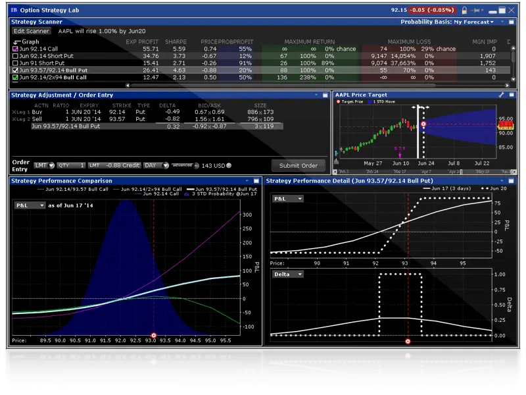Maximize the AAPL Price Target panel
This screenshot has width=526, height=395.
click(x=512, y=95)
